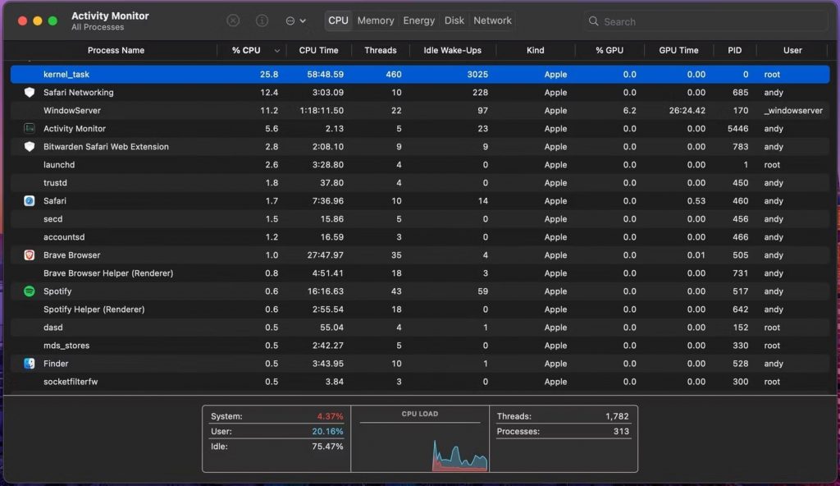Viewport: 840px width, 486px height.
Task: Click the Threads count 1,782
Action: tap(617, 416)
